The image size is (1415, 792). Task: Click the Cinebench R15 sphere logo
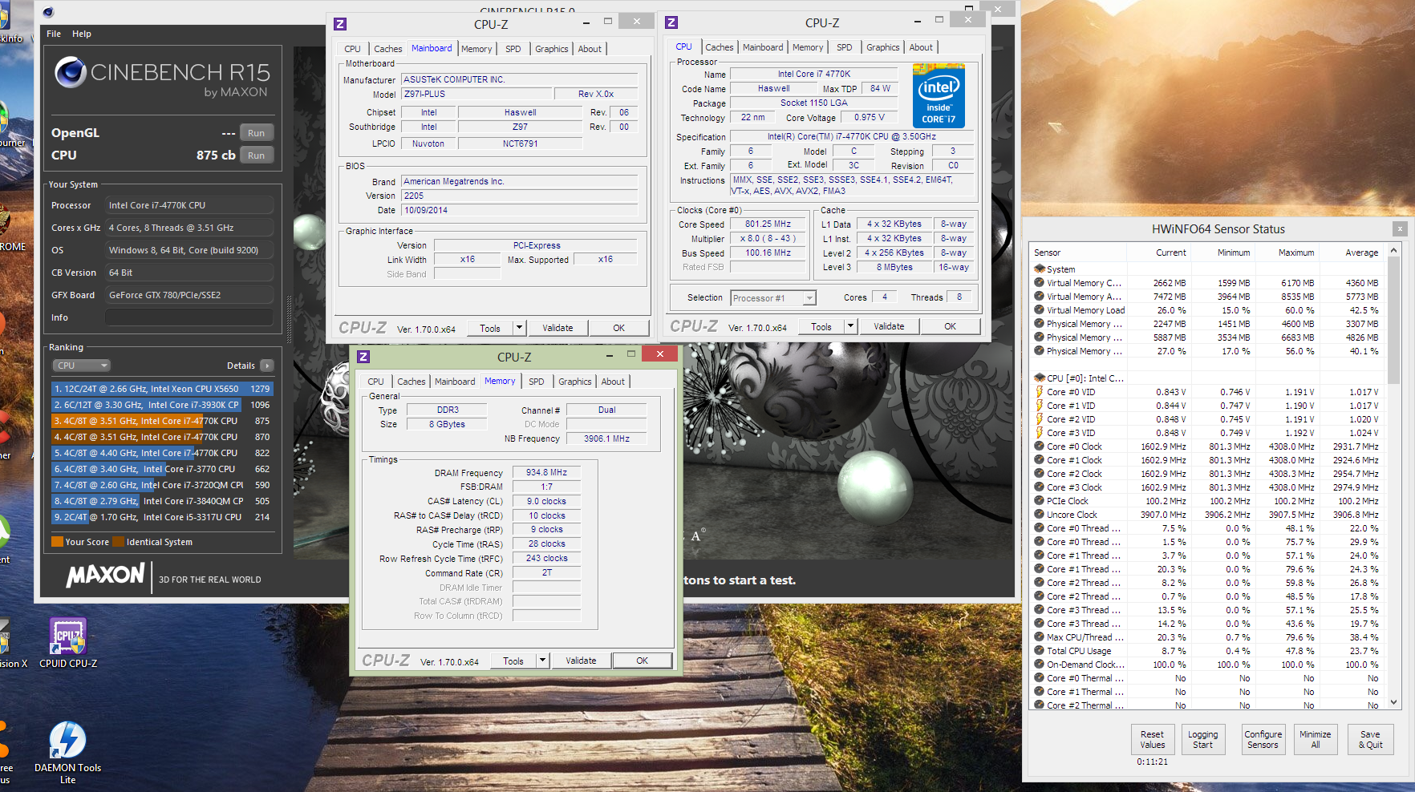71,73
